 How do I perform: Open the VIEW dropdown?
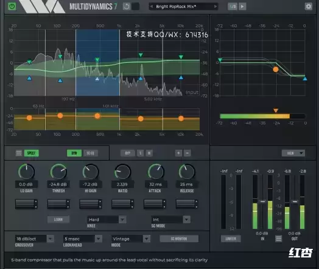tap(293, 153)
